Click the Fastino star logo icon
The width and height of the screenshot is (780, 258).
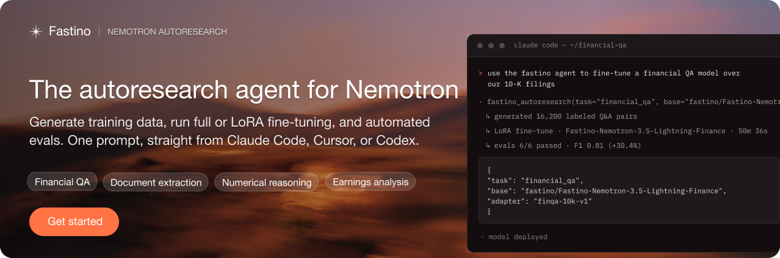point(35,32)
